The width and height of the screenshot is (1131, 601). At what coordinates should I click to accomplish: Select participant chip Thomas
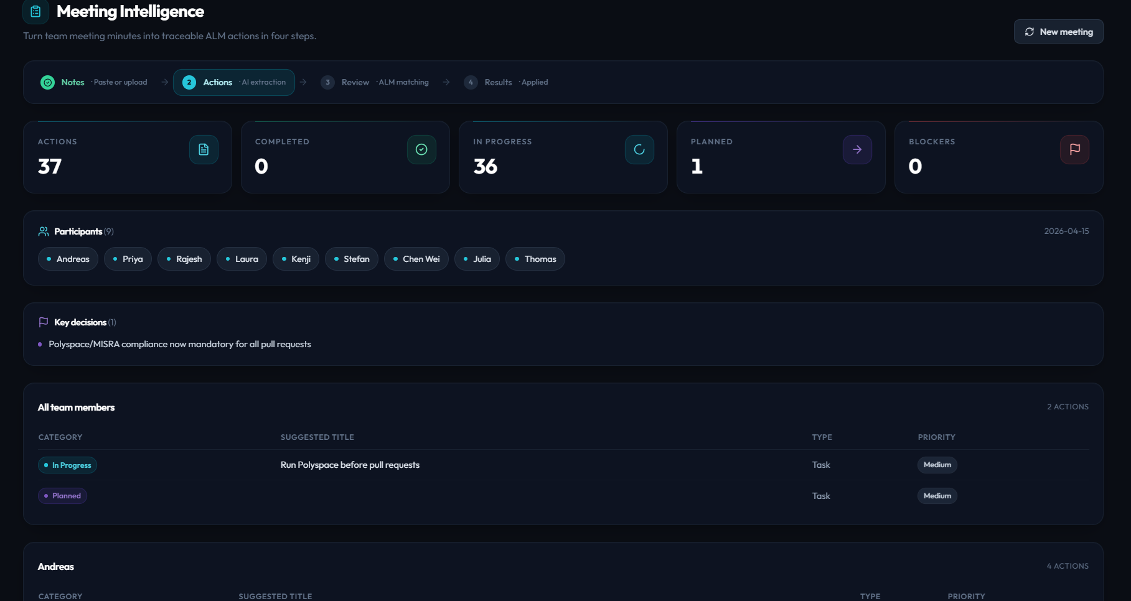click(x=535, y=259)
